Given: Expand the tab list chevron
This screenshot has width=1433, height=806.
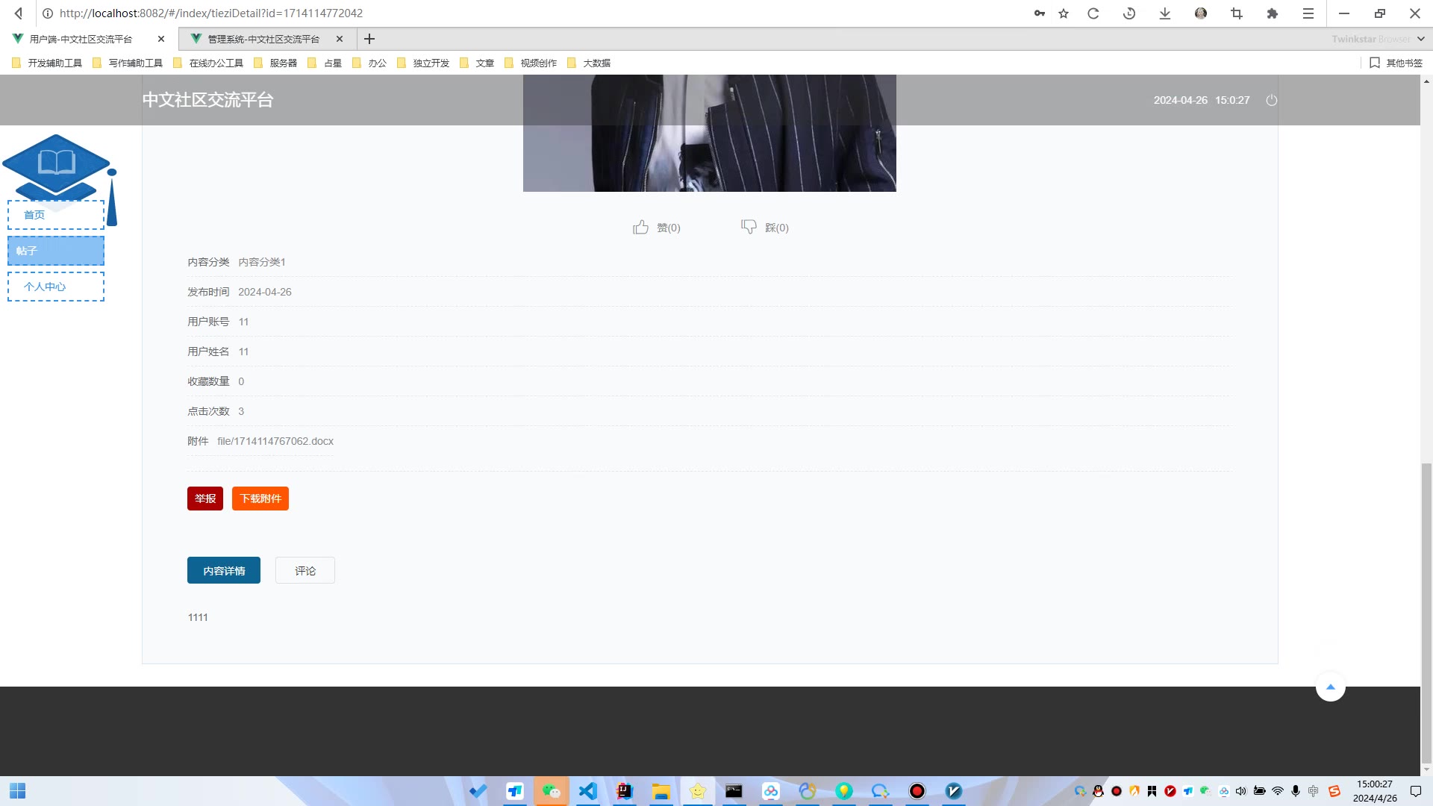Looking at the screenshot, I should click(1420, 39).
